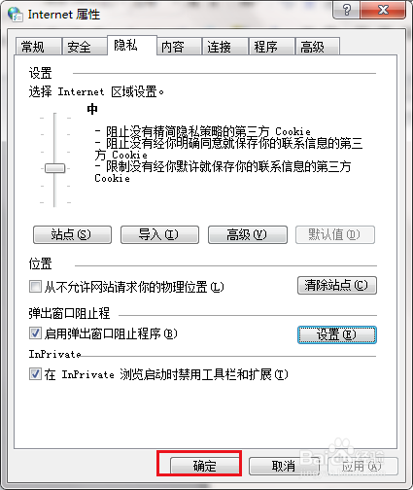Open the 站点(S) sites button
Image resolution: width=413 pixels, height=490 pixels.
click(x=72, y=234)
